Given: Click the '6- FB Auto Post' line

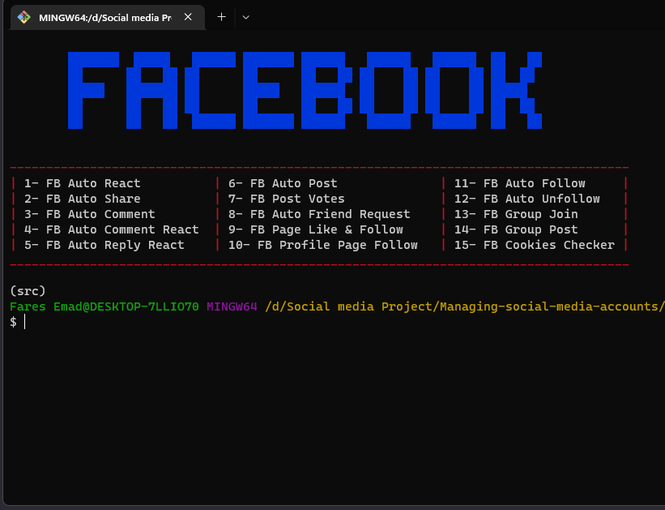Looking at the screenshot, I should point(283,183).
